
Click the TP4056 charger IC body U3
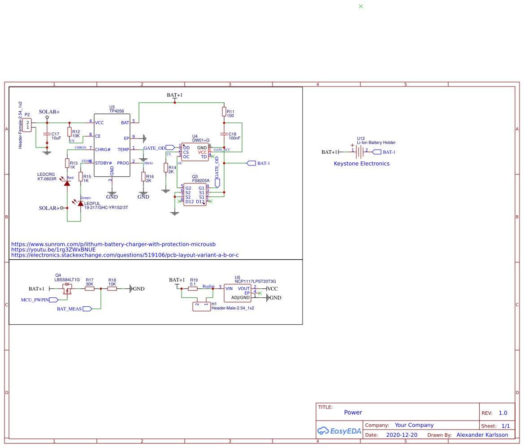click(112, 146)
